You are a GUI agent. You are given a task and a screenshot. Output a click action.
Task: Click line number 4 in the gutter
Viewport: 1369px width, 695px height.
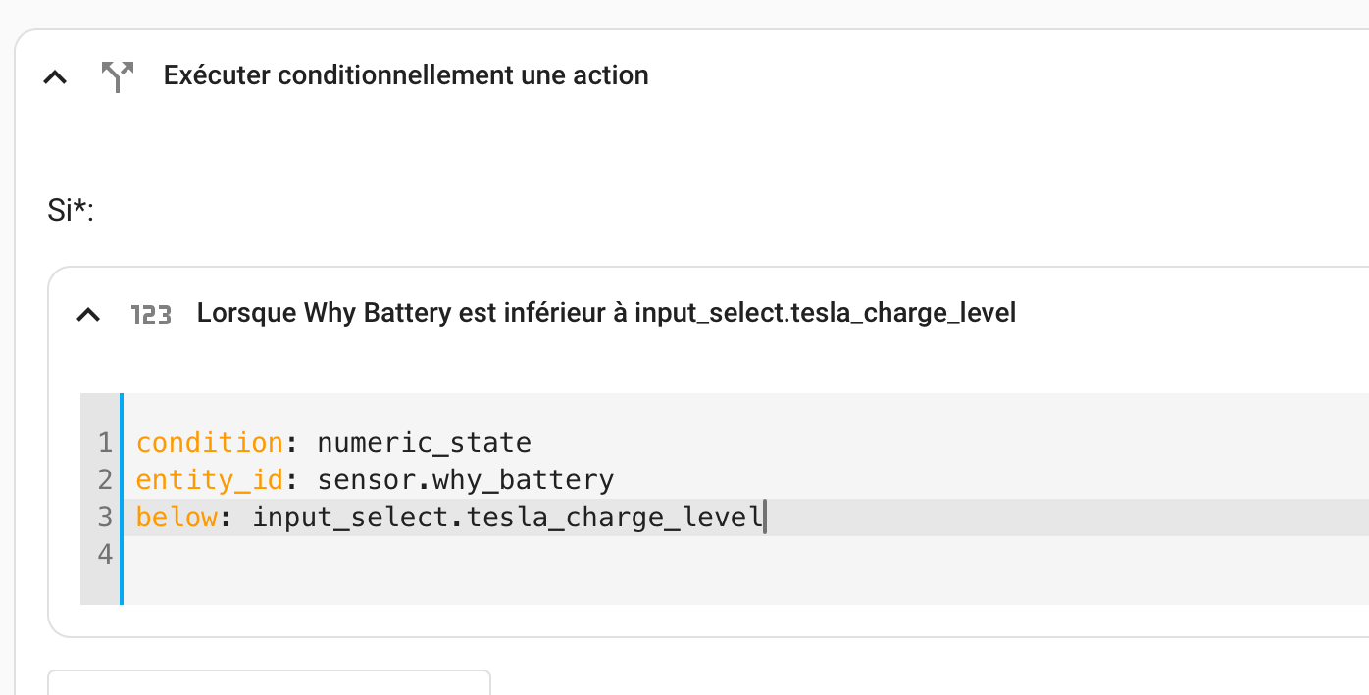[105, 555]
